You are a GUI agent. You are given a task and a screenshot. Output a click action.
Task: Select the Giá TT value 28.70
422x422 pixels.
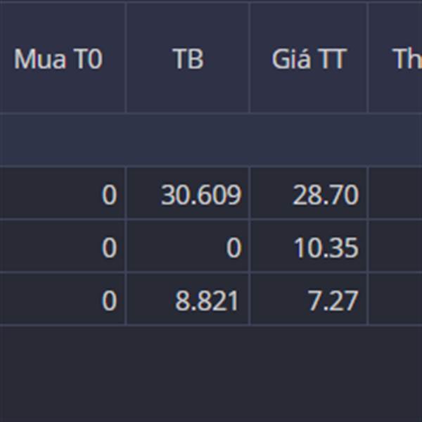[x=326, y=195]
